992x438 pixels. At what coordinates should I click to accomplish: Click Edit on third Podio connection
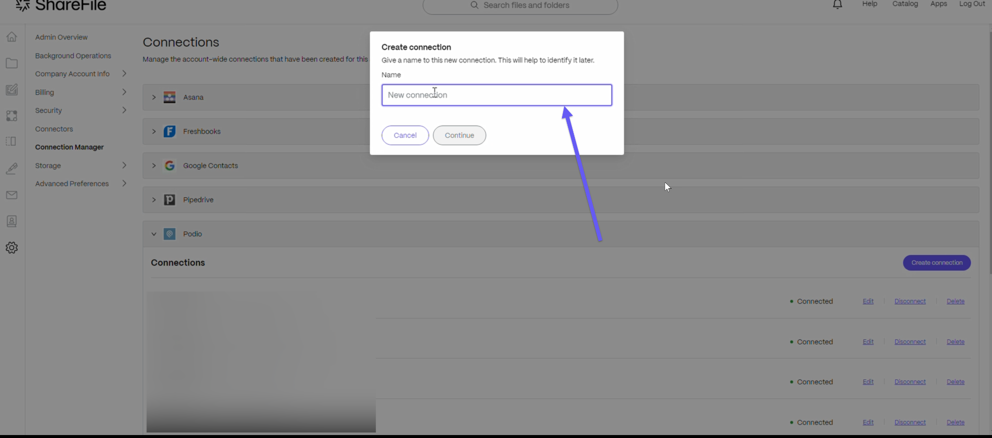(868, 382)
